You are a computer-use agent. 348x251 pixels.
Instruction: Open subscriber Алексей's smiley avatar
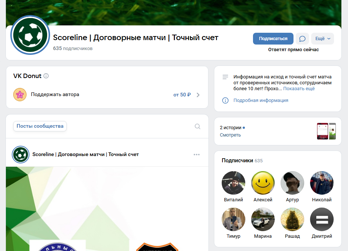click(263, 183)
